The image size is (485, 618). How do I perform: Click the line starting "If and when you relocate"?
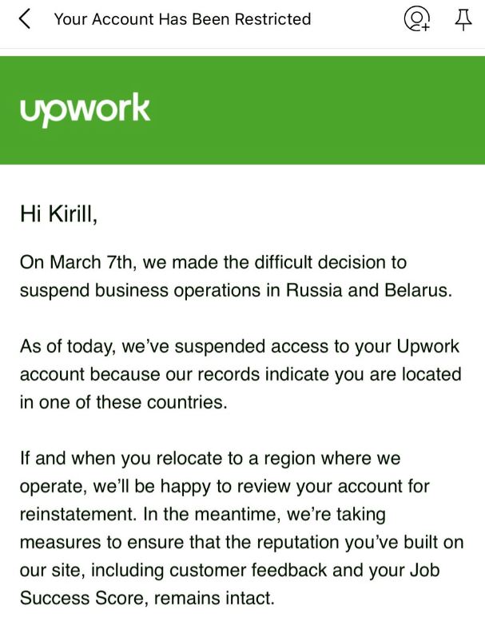210,458
